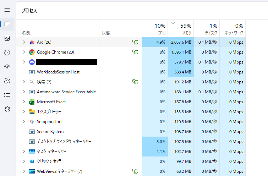Click the 388.4 MB memory cell
This screenshot has height=176, width=268.
(181, 72)
